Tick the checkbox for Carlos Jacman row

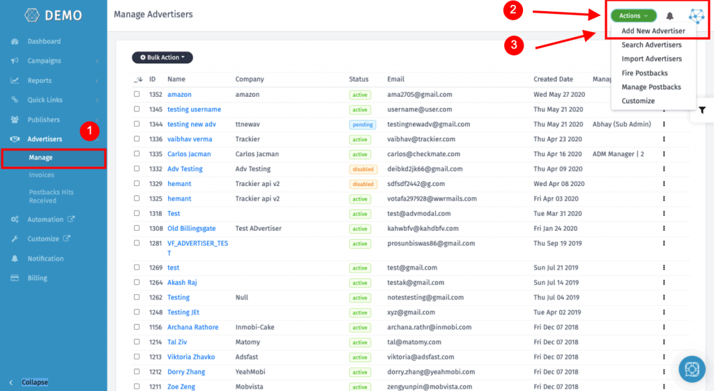click(x=137, y=154)
